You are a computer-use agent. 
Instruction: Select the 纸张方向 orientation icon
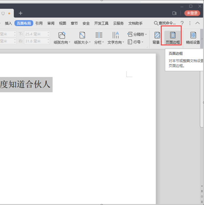(62, 35)
